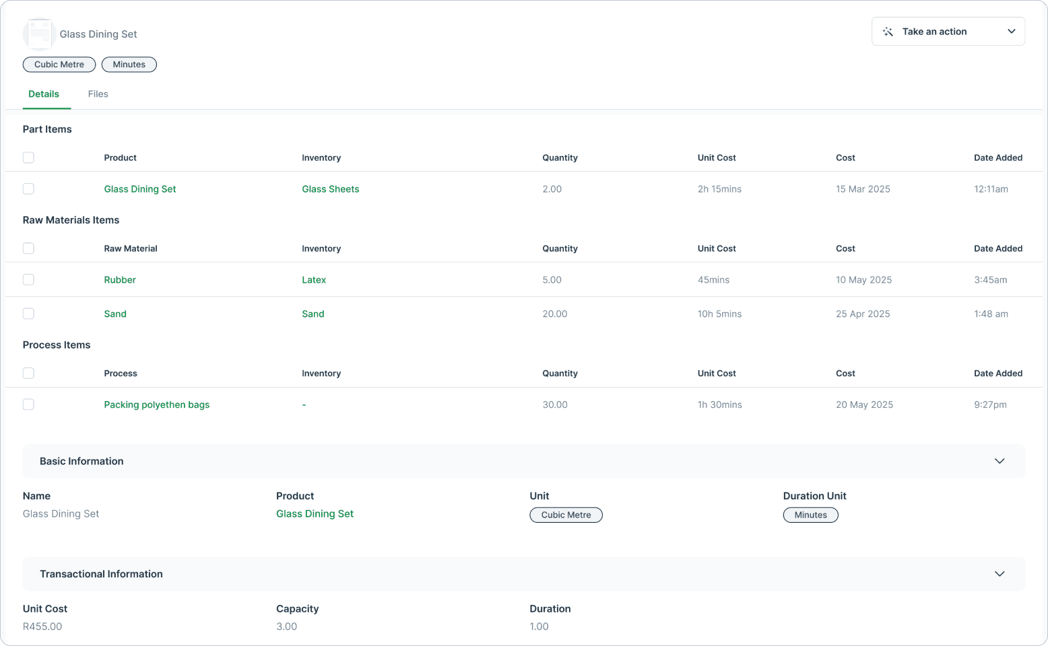Switch to the Files tab

tap(98, 94)
